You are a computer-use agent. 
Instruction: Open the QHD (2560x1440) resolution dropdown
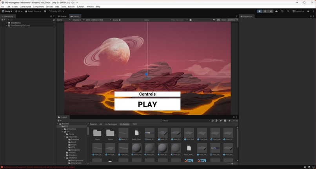point(98,20)
